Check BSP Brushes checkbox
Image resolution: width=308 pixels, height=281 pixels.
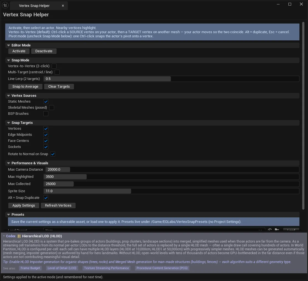(46, 114)
